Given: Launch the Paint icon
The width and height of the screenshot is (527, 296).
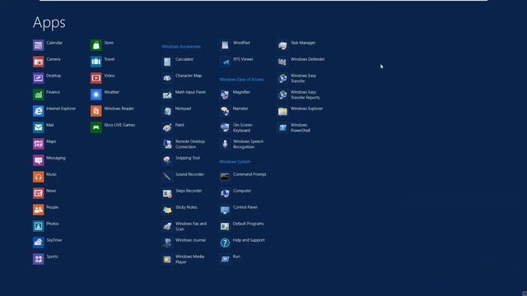Looking at the screenshot, I should click(167, 127).
